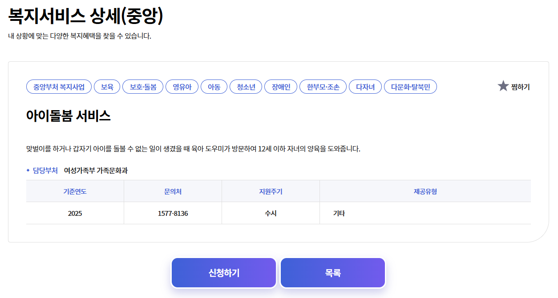
Task: Click the 기준연도 column header
Action: click(x=75, y=191)
